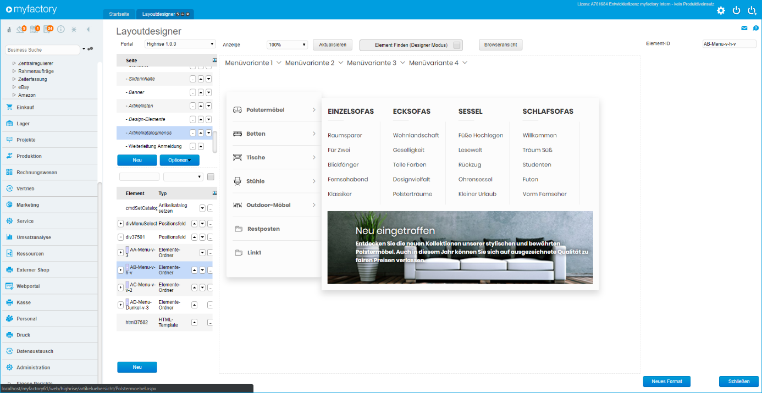Image resolution: width=762 pixels, height=393 pixels.
Task: Click the Element-ID input field
Action: [730, 44]
